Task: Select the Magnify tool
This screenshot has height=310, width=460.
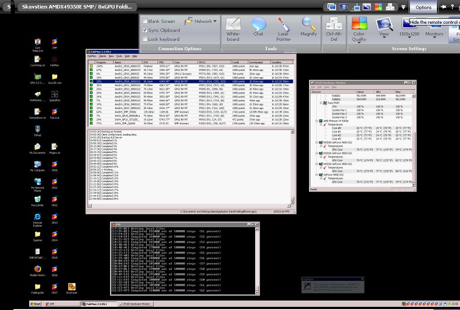Action: pos(309,29)
